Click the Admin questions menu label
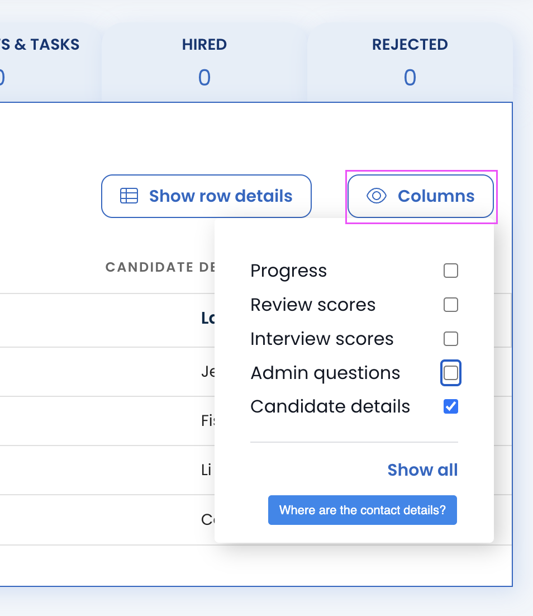Image resolution: width=533 pixels, height=616 pixels. point(325,373)
